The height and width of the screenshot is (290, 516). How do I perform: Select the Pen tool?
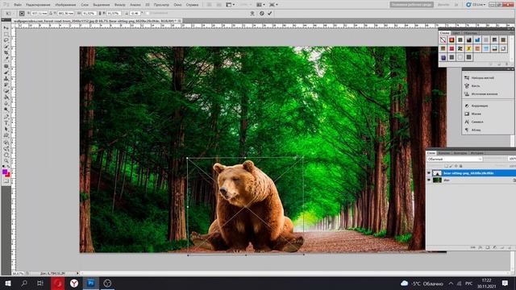pyautogui.click(x=6, y=117)
